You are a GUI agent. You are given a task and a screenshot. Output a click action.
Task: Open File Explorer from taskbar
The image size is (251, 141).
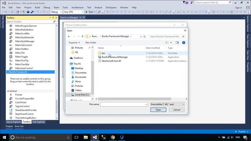85,137
